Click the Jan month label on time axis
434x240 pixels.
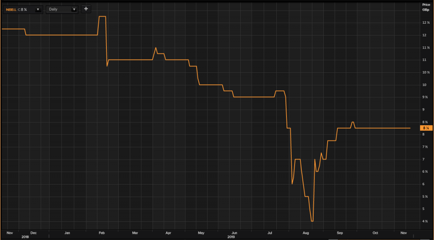click(67, 233)
